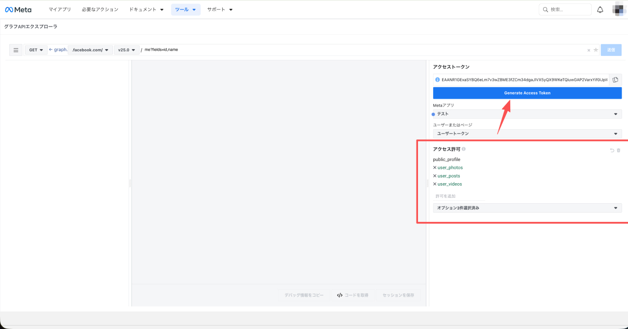Open the hamburger menu beside GET

16,50
